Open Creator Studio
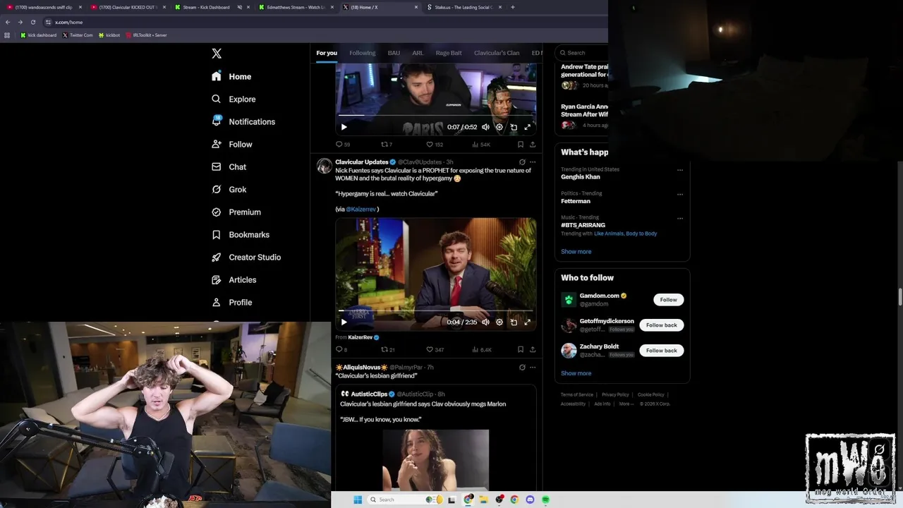Viewport: 903px width, 508px height. point(246,257)
